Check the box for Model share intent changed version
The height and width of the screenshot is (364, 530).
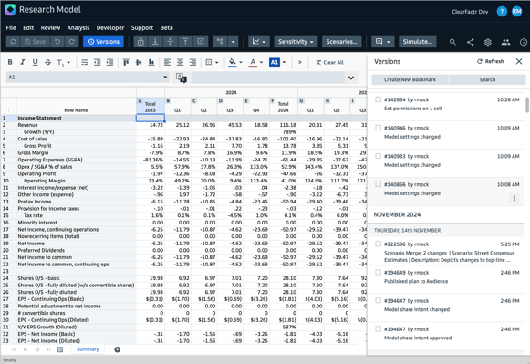tap(379, 301)
